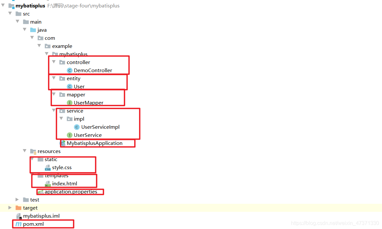Image resolution: width=382 pixels, height=229 pixels.
Task: Click the main folder icon
Action: click(x=26, y=22)
